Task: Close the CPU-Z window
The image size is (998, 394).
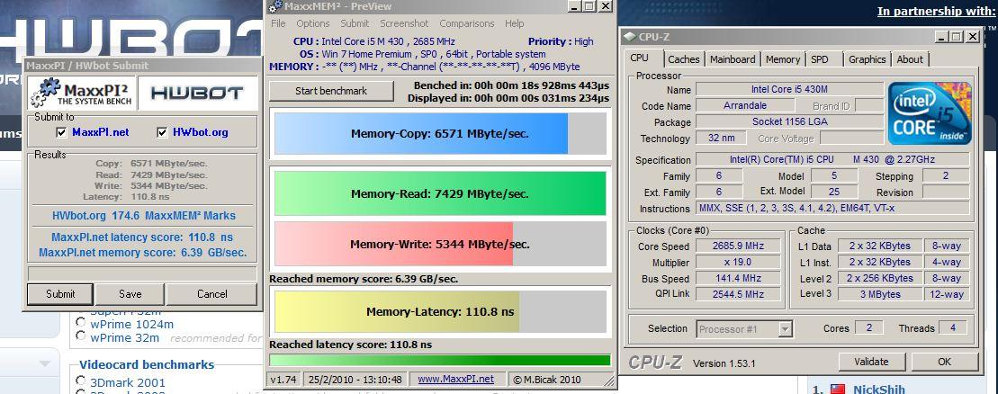Action: pyautogui.click(x=972, y=37)
